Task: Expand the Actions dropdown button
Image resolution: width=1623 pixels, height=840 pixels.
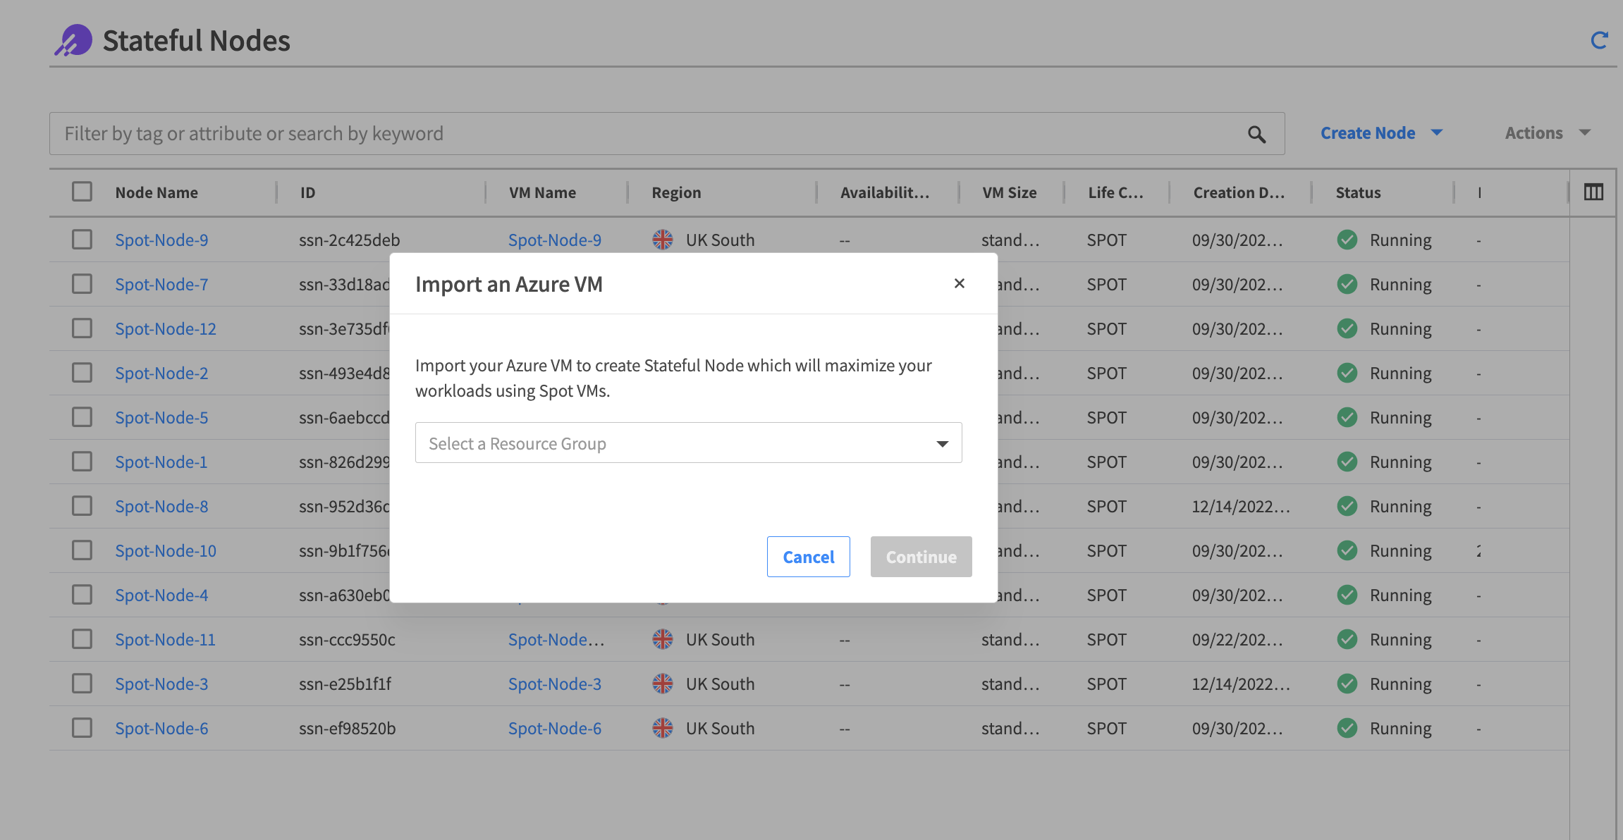Action: (1546, 132)
